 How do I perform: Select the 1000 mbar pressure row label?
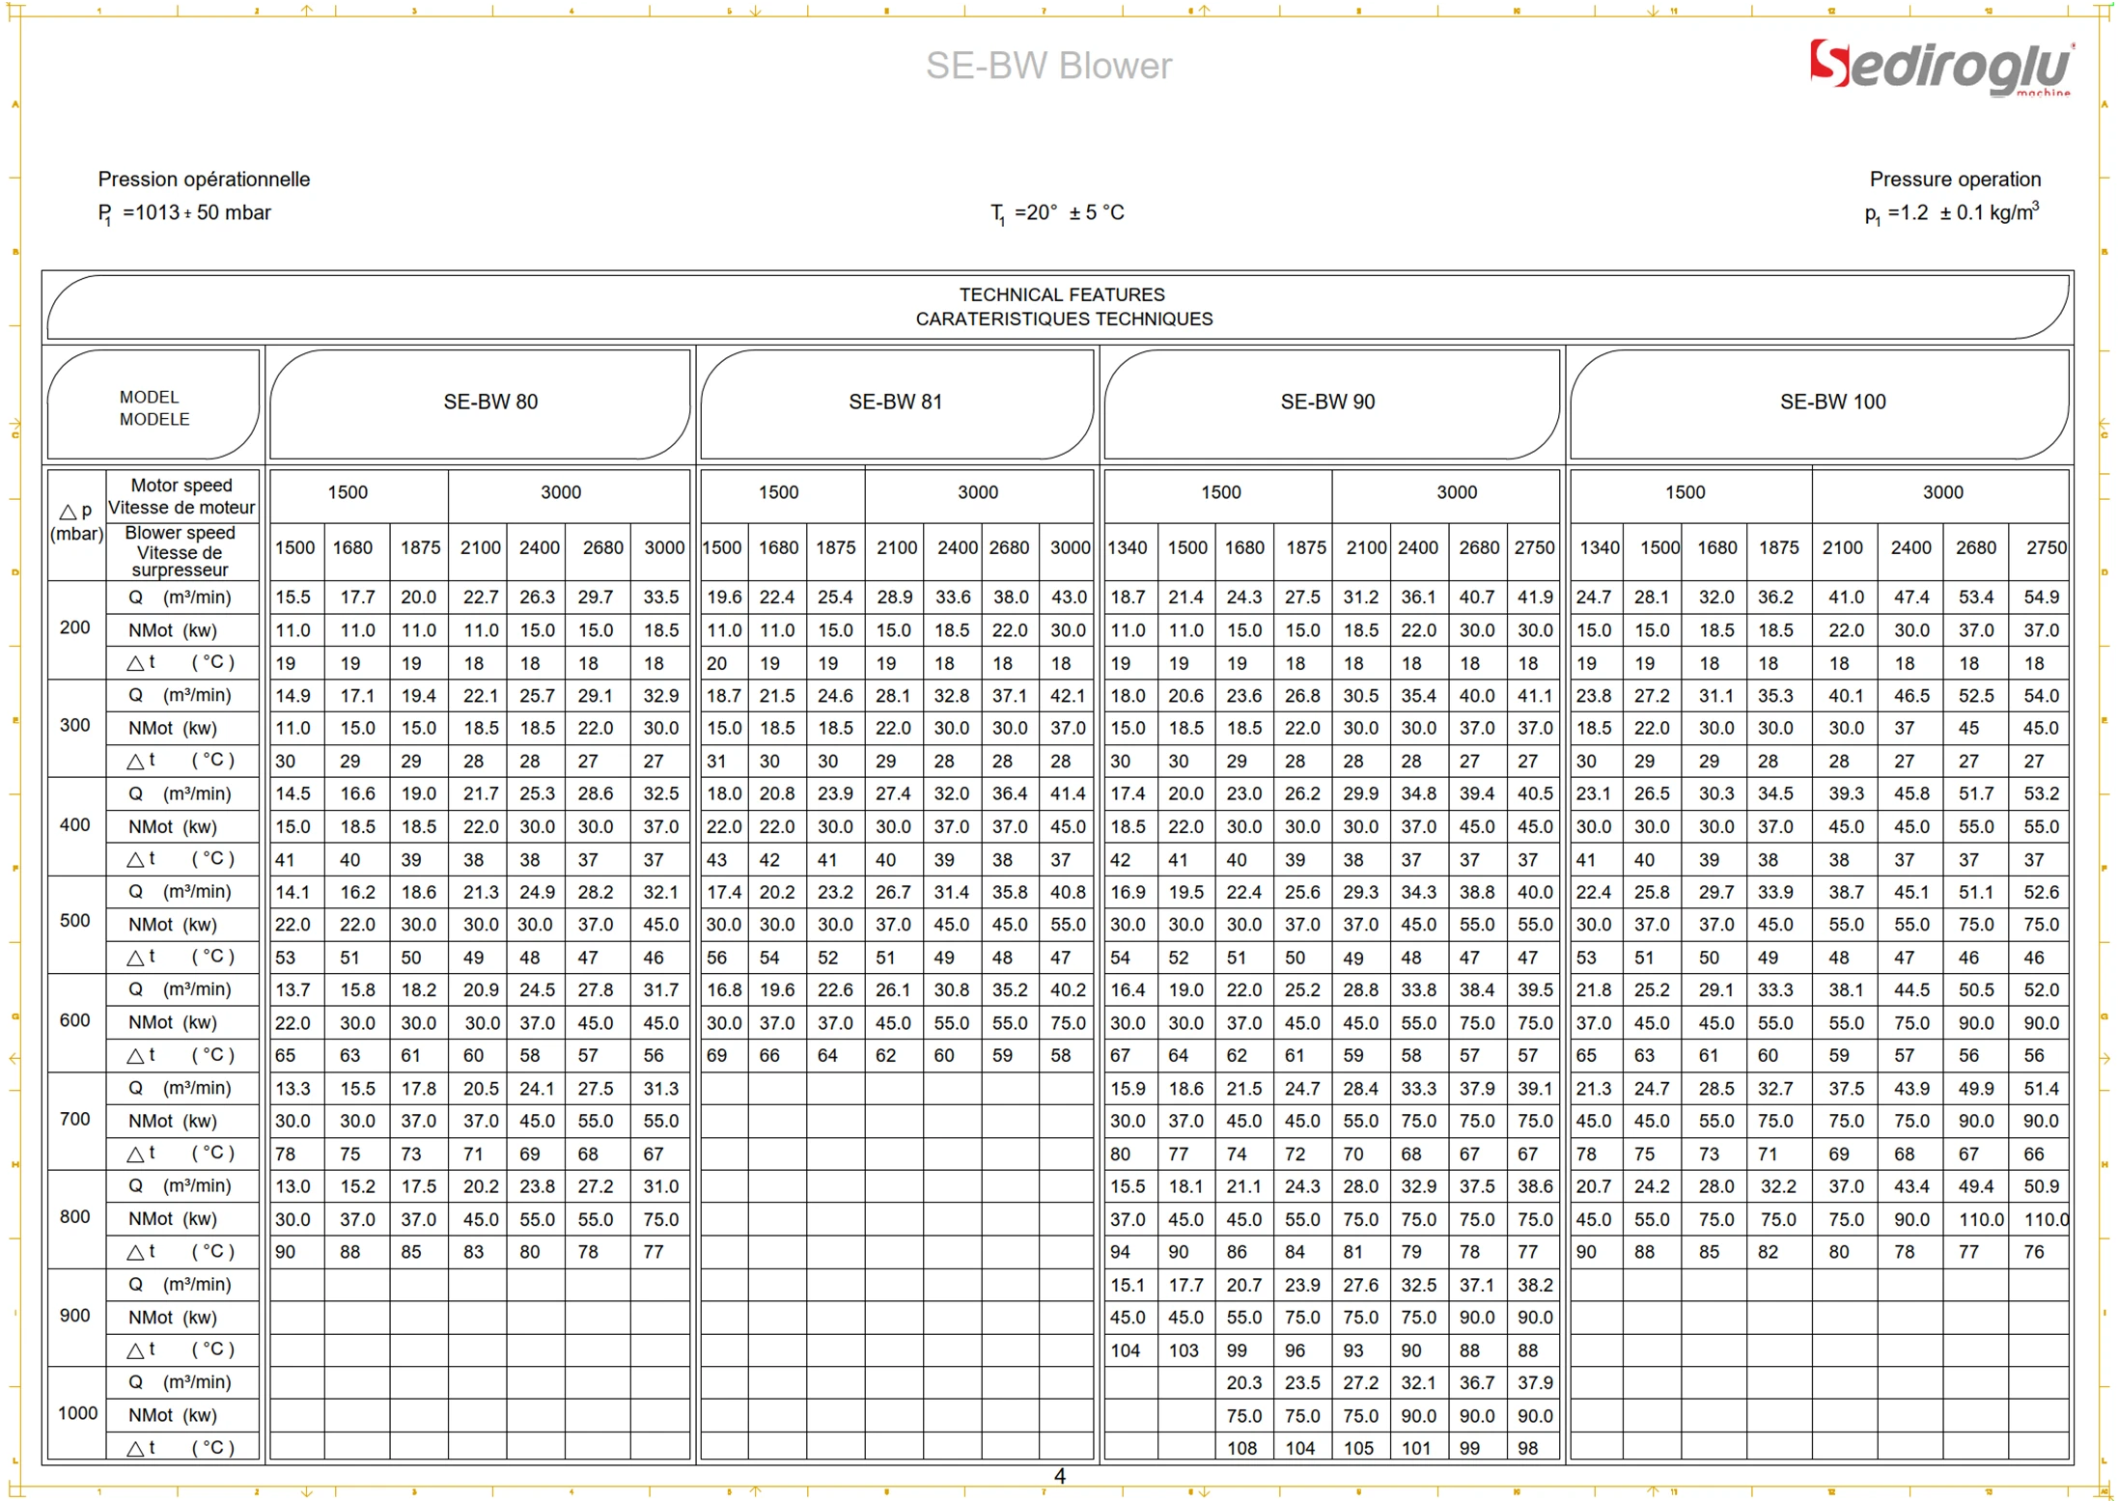coord(77,1413)
